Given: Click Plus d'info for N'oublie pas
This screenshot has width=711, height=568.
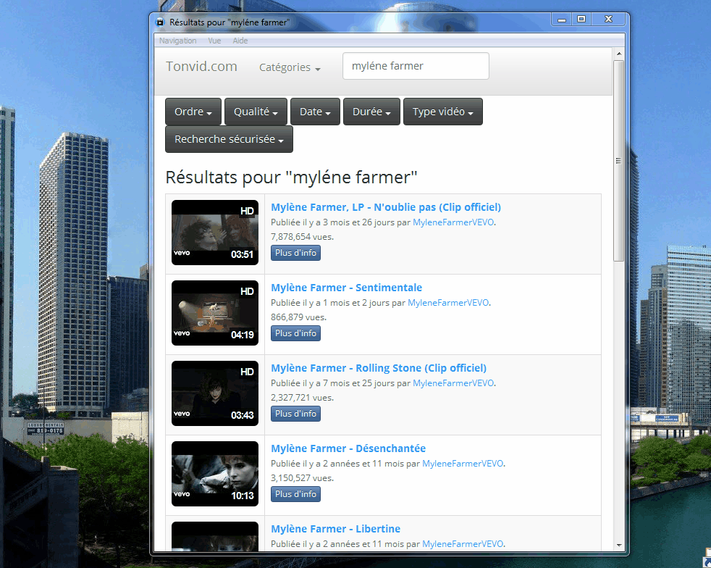Looking at the screenshot, I should coord(295,253).
